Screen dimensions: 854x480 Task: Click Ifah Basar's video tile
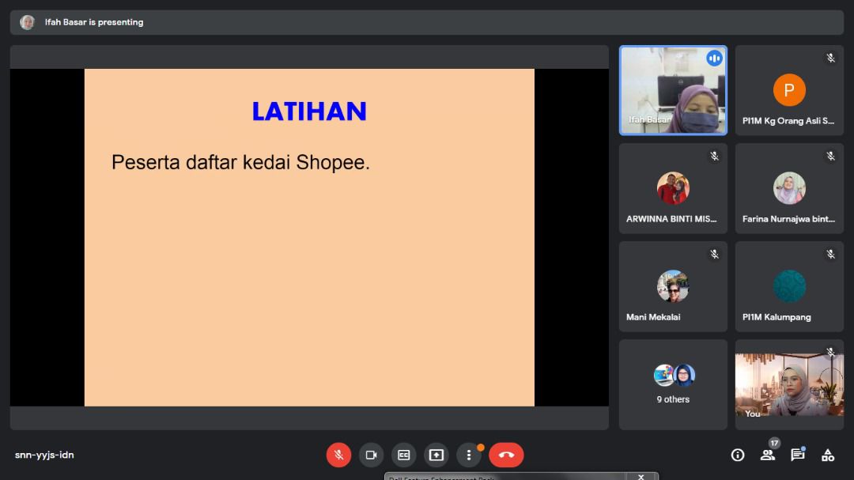[673, 90]
